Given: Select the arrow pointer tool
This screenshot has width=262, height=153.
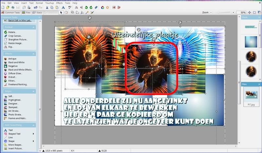Looking at the screenshot, I should [x=61, y=12].
